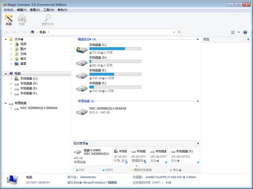Go forward using the right arrow
Screen dimensions: 253x189
(x=14, y=32)
